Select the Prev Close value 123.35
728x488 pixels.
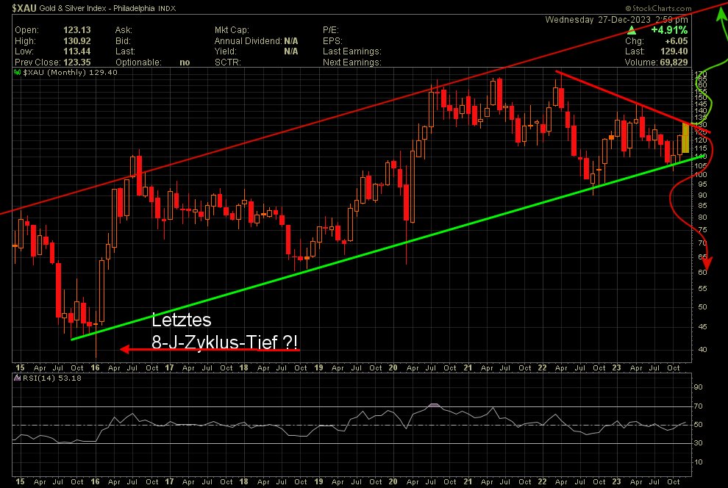[x=77, y=62]
